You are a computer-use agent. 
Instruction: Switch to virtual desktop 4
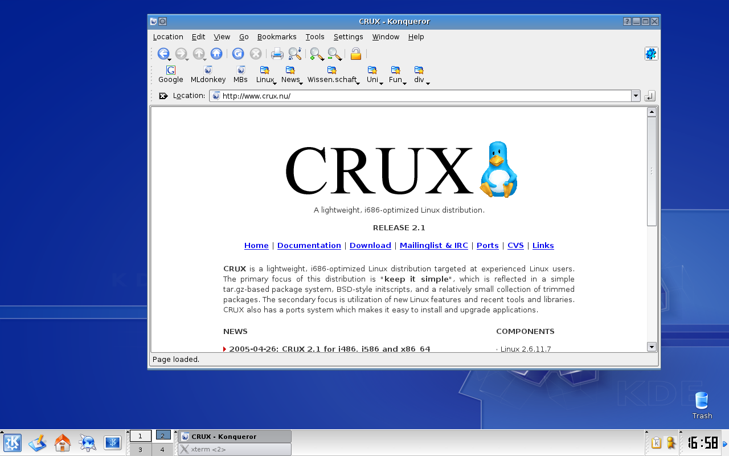tap(162, 450)
